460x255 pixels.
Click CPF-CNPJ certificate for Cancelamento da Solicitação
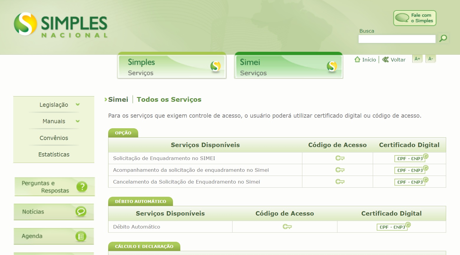pyautogui.click(x=411, y=181)
